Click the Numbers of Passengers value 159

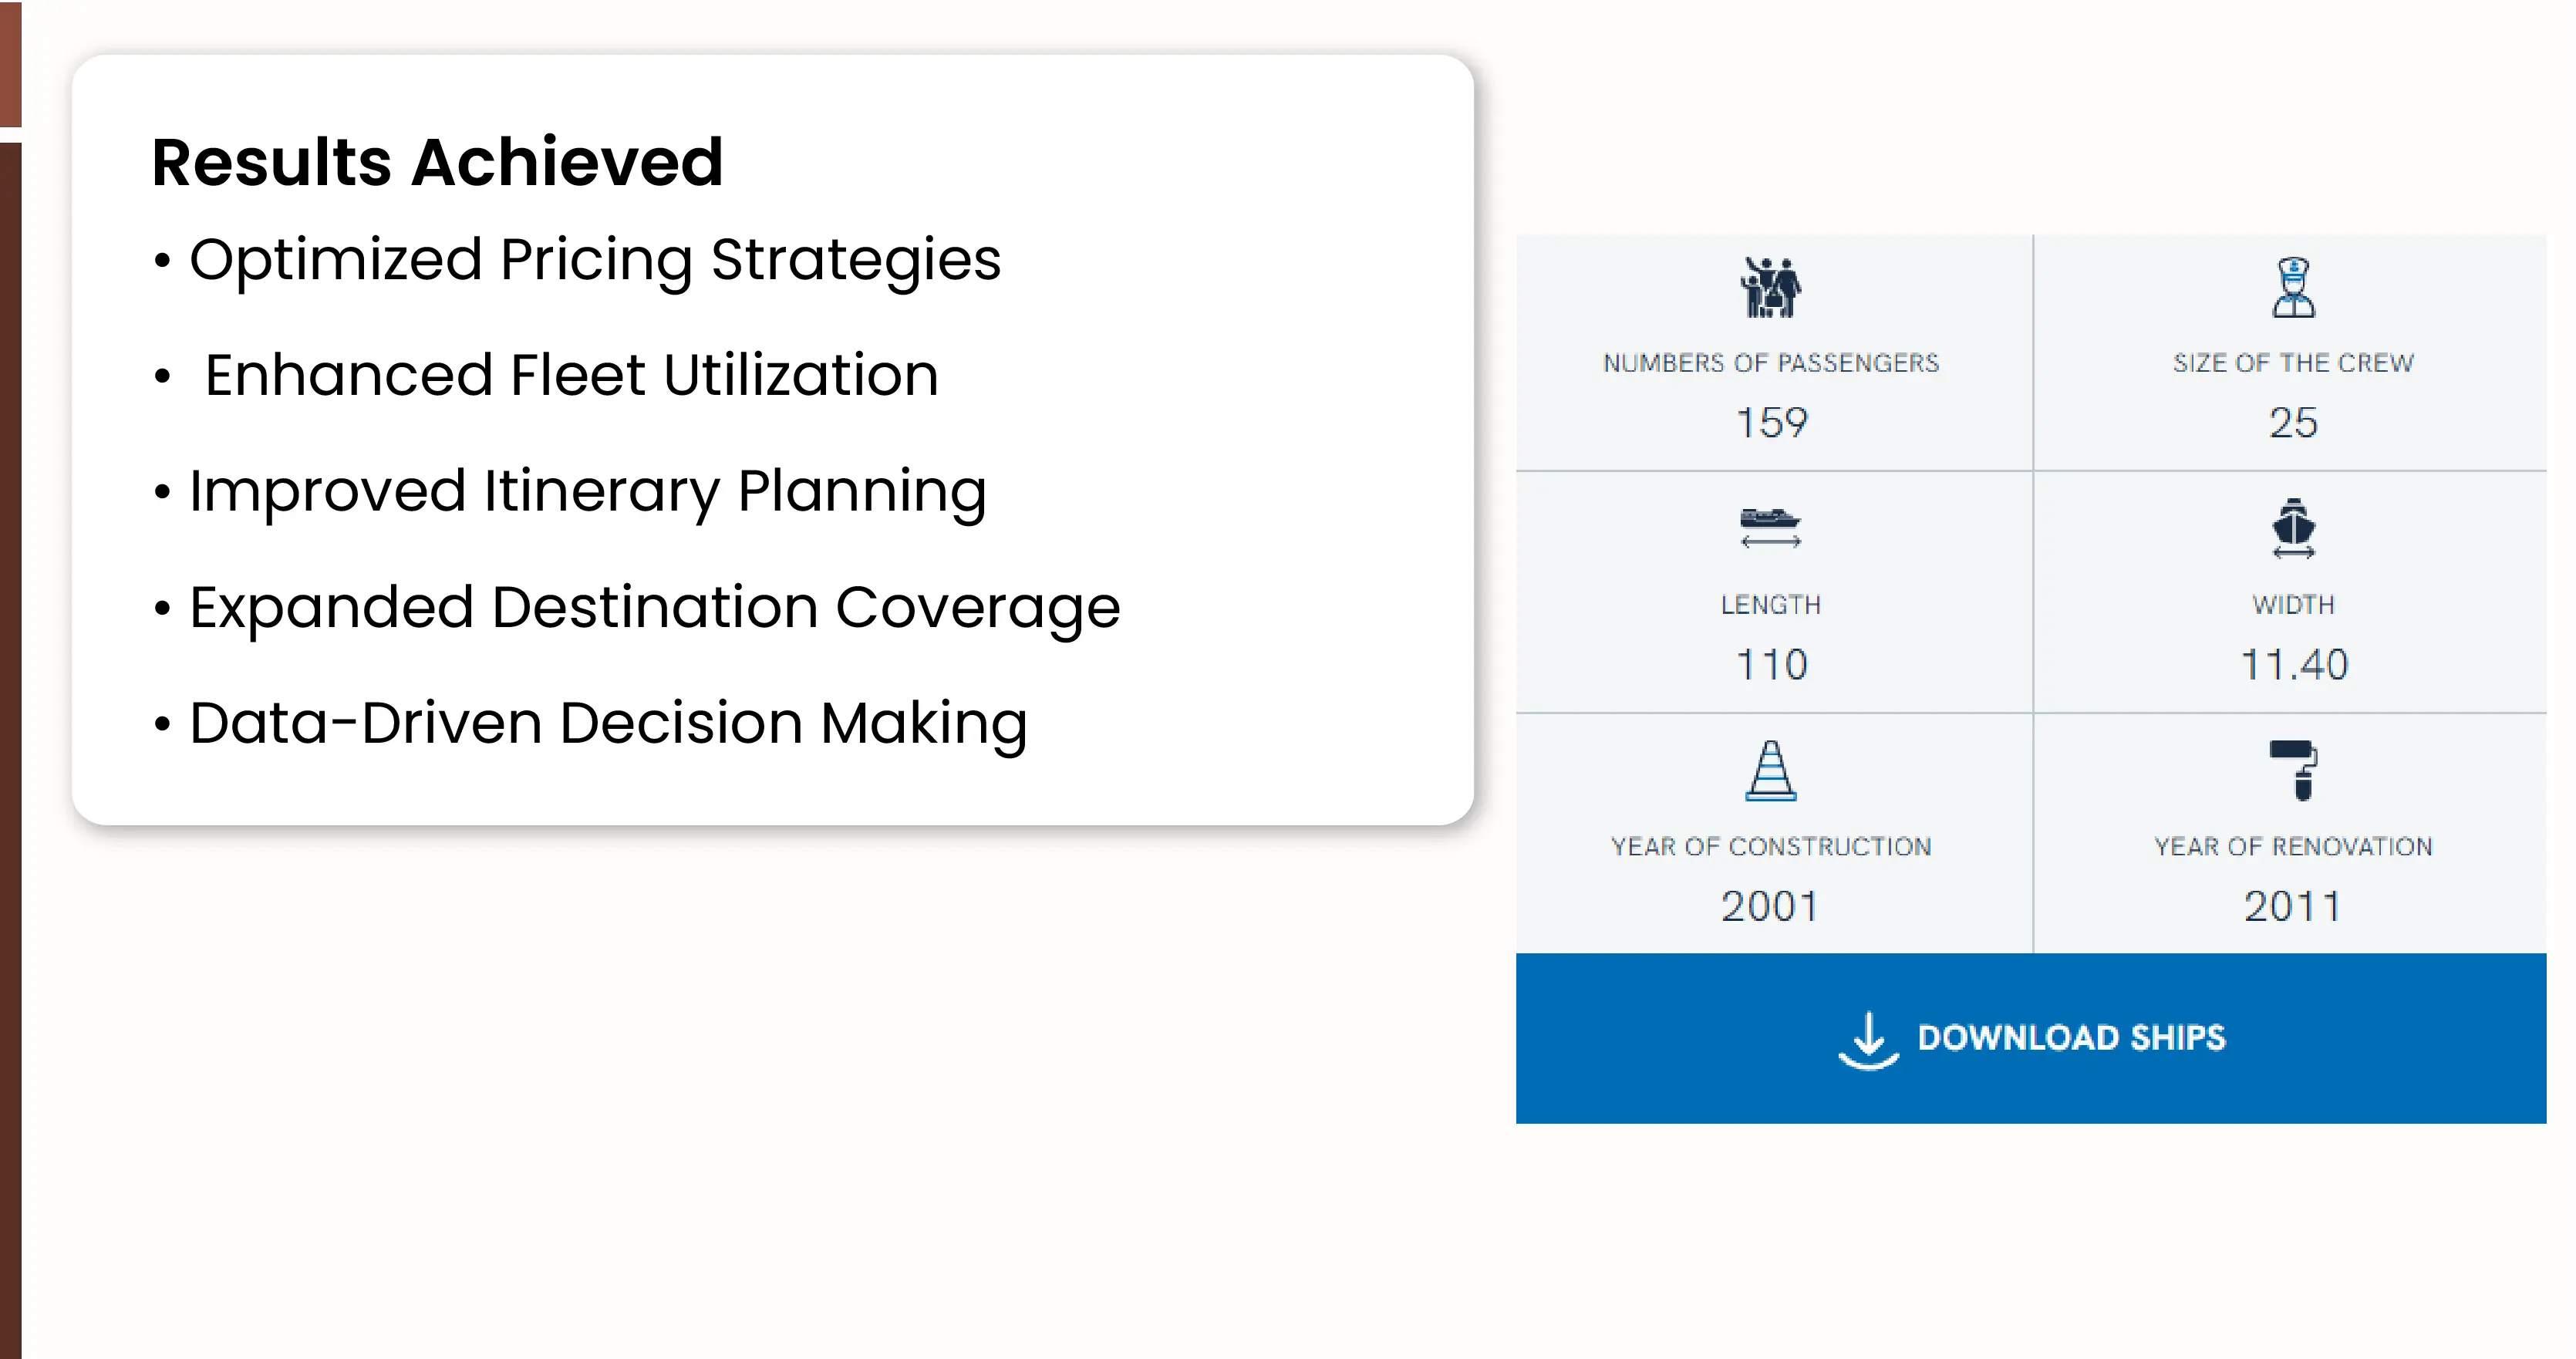coord(1771,423)
